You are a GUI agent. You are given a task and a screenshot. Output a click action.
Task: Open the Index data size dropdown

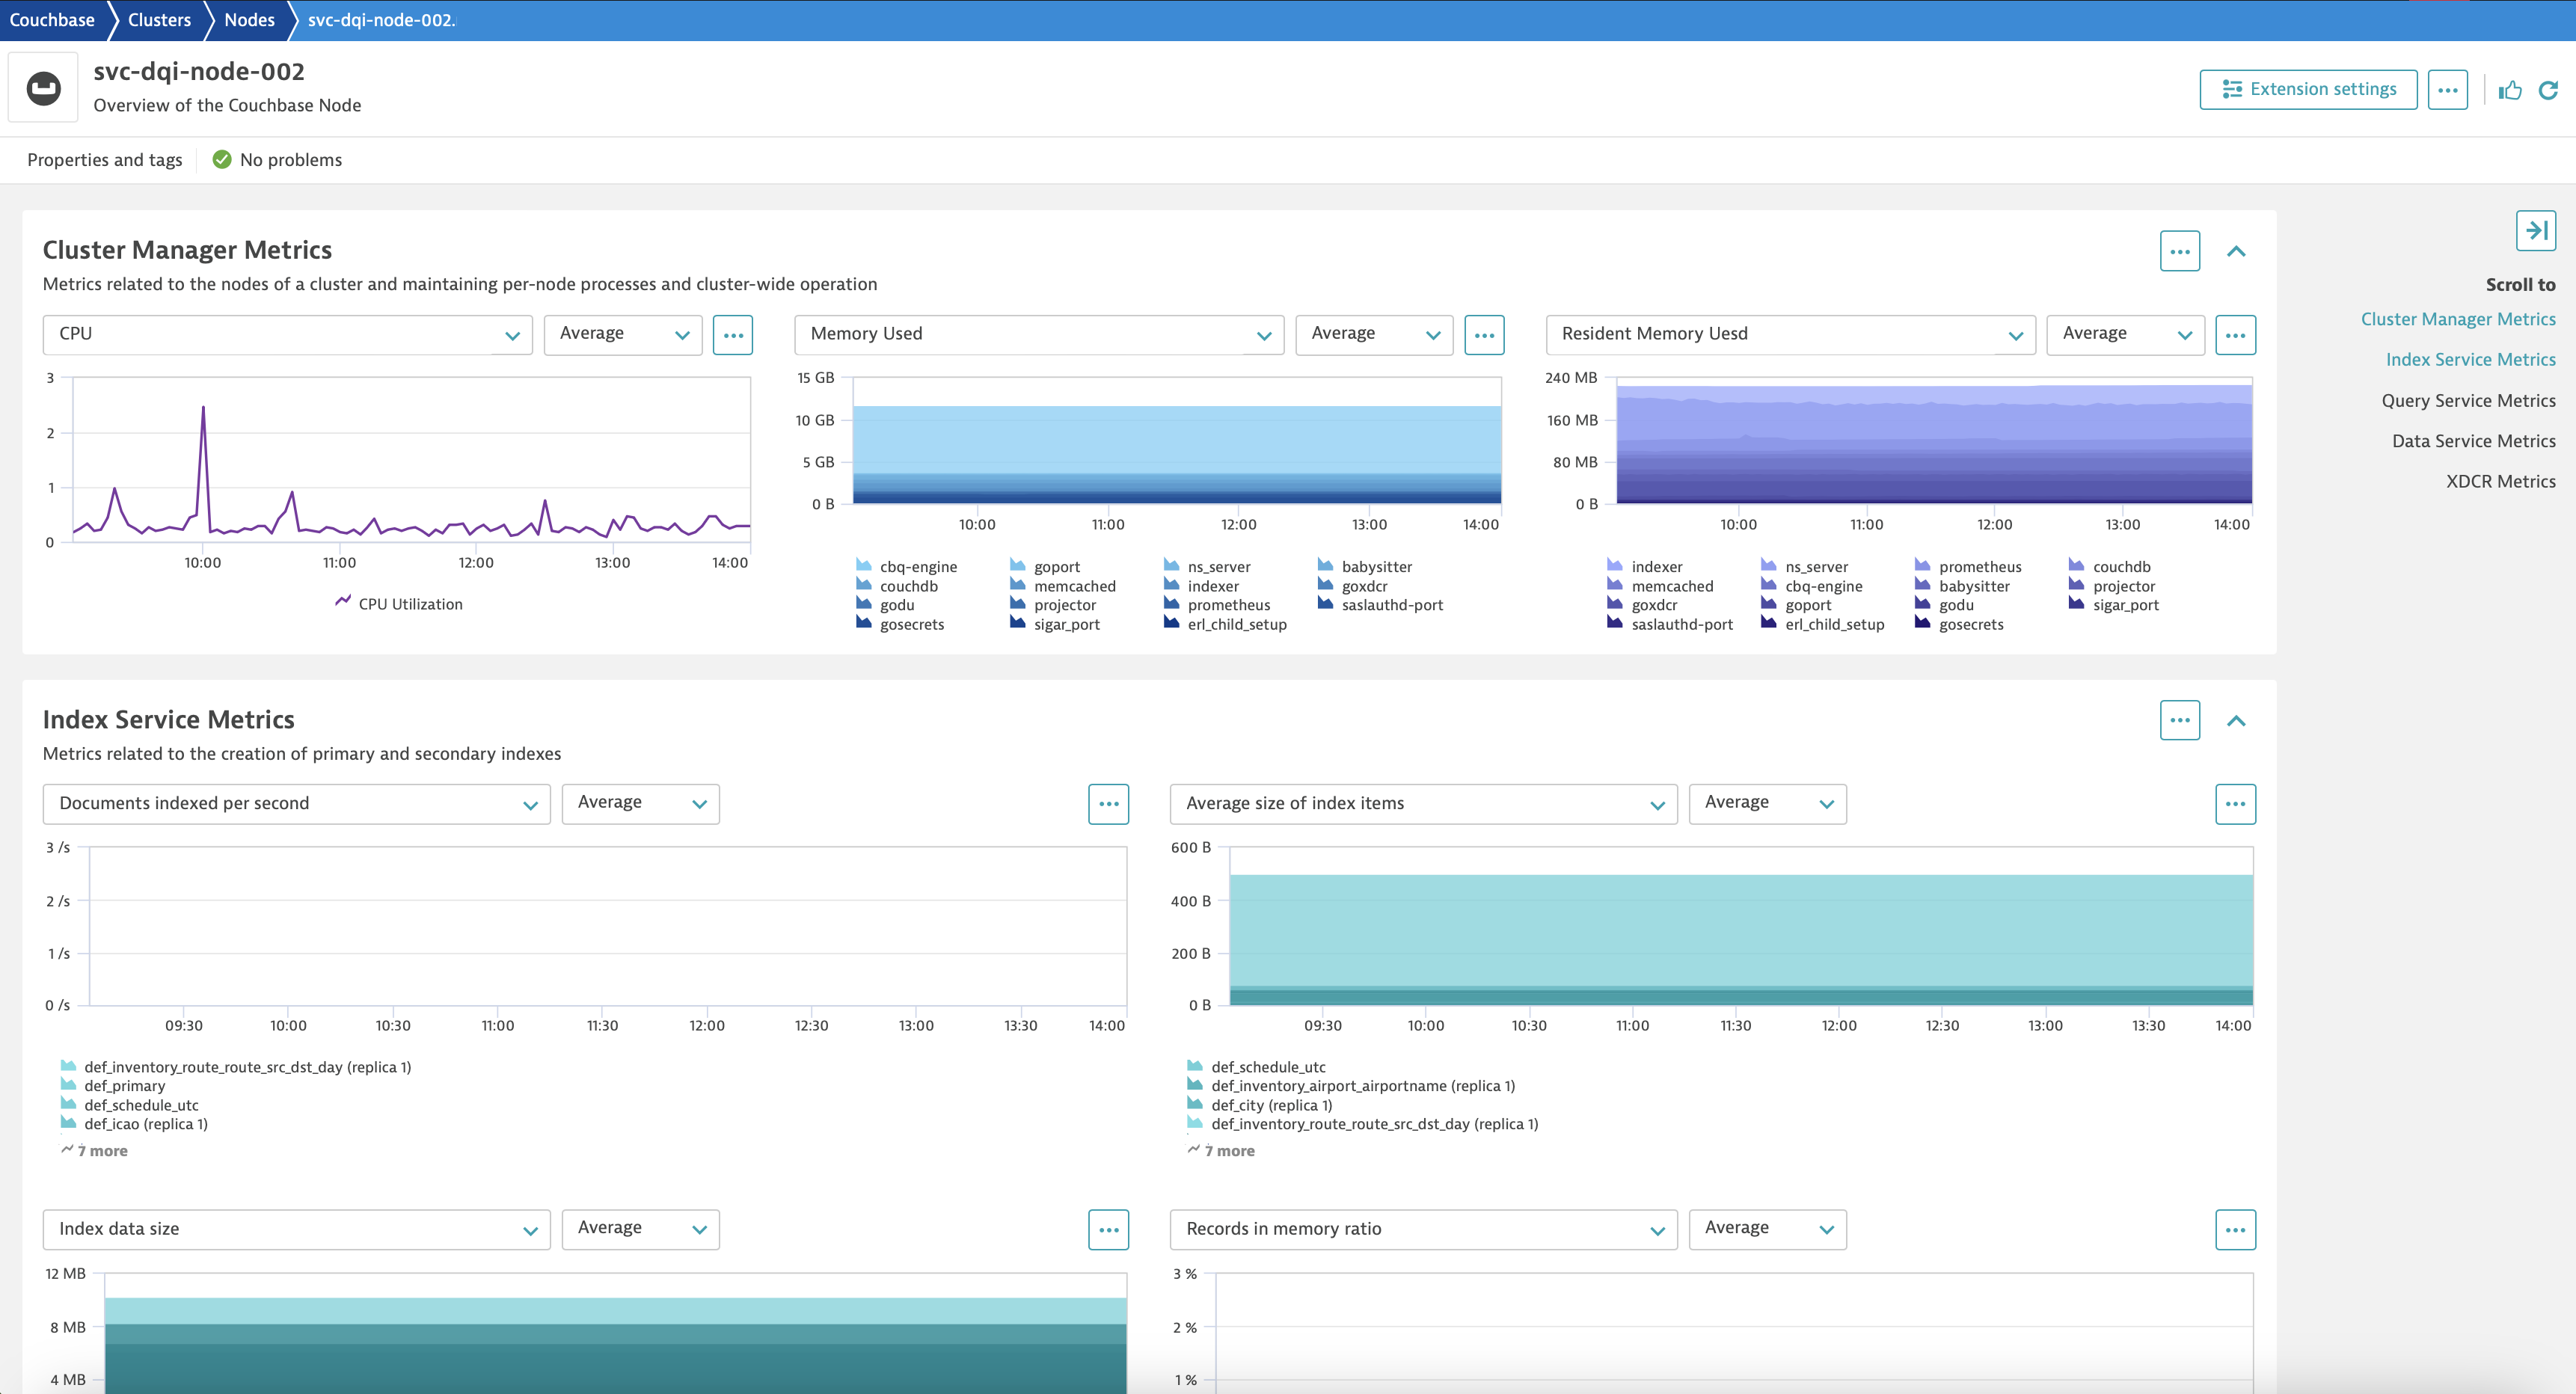pyautogui.click(x=297, y=1230)
